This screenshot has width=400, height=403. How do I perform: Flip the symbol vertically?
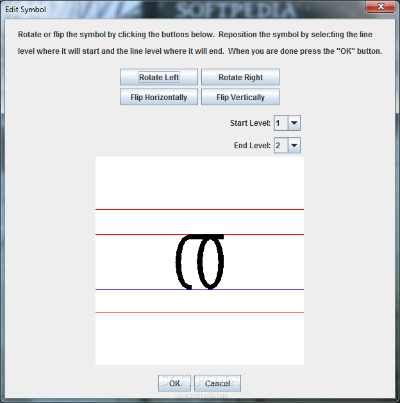pos(240,97)
